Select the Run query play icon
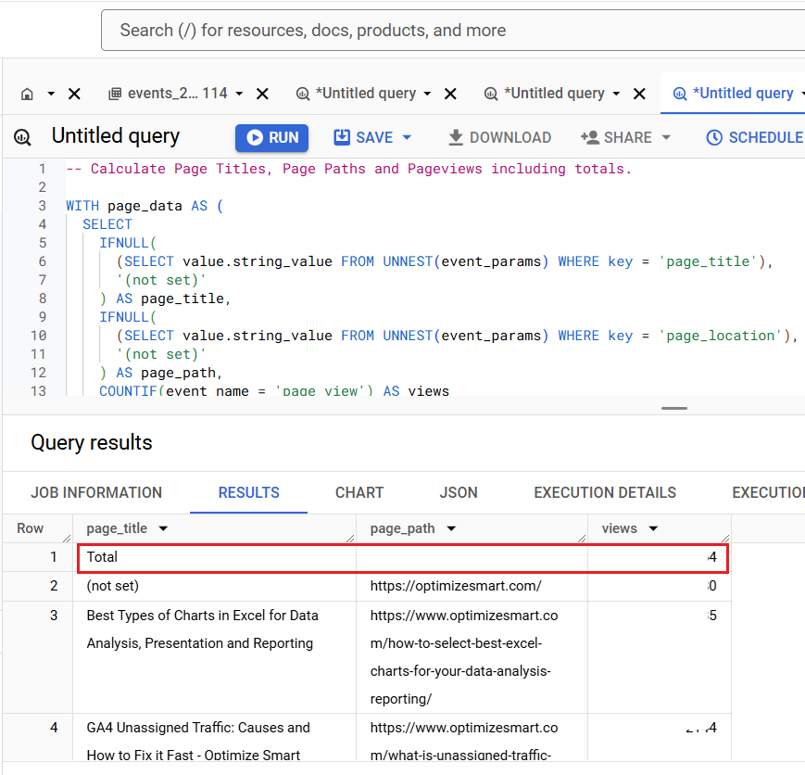Screen dimensions: 805x775 pos(254,137)
